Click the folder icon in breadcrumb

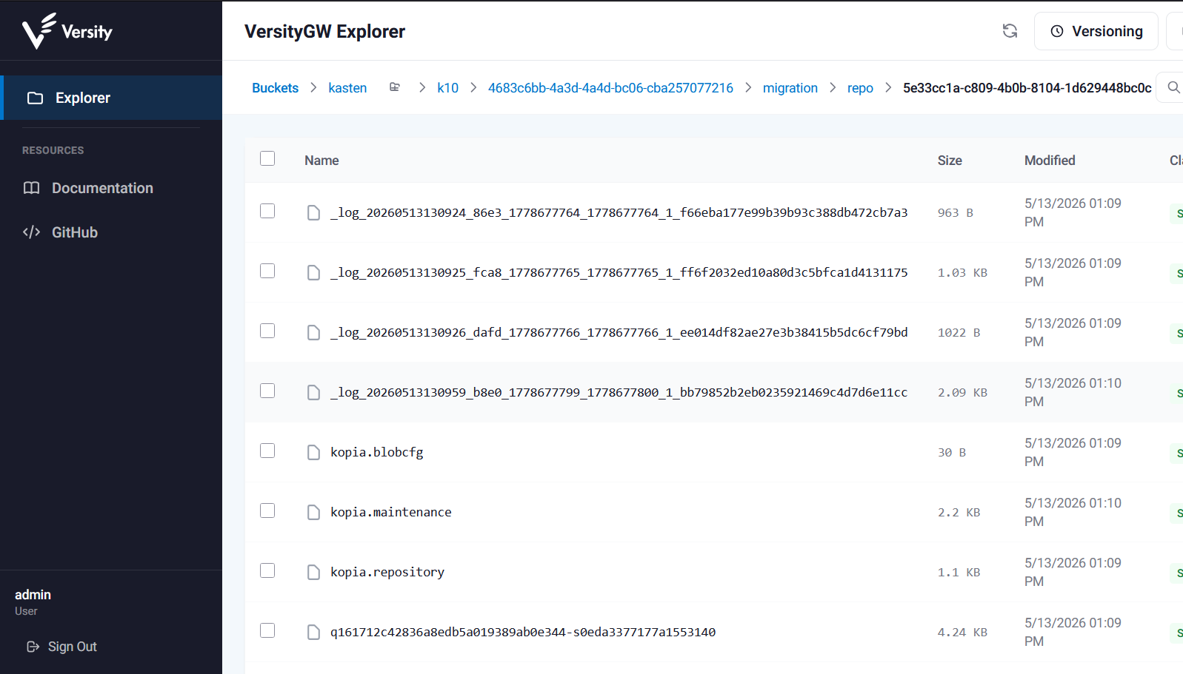(395, 87)
